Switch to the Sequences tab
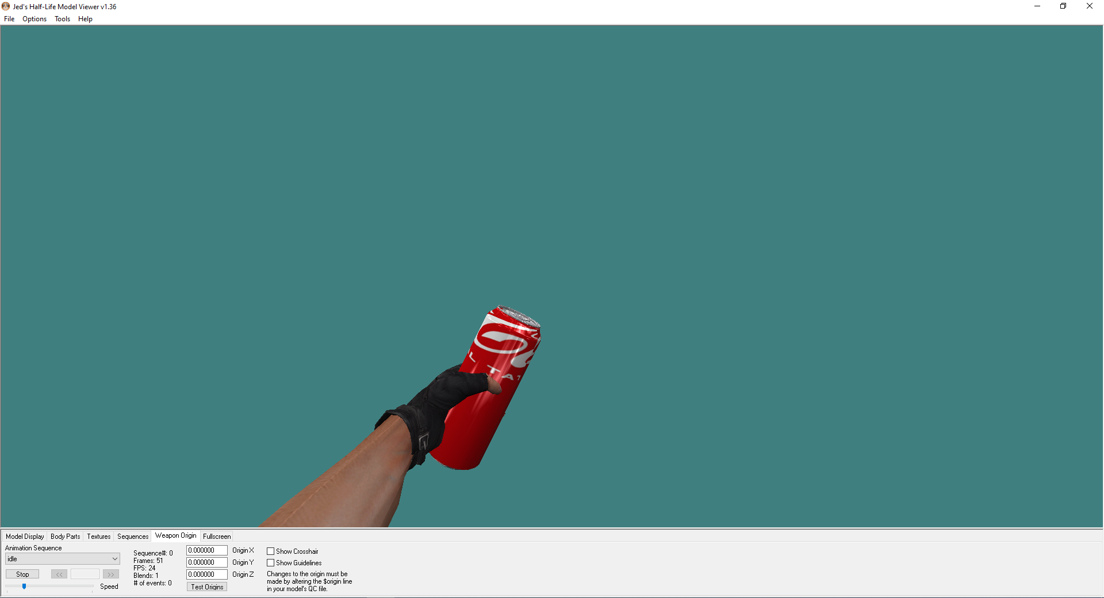1104x598 pixels. coord(133,537)
